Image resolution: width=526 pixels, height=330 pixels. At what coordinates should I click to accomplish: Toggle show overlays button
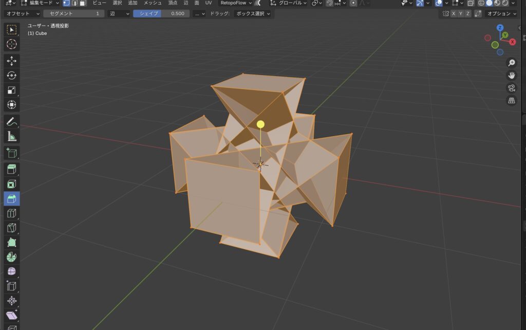click(x=439, y=3)
